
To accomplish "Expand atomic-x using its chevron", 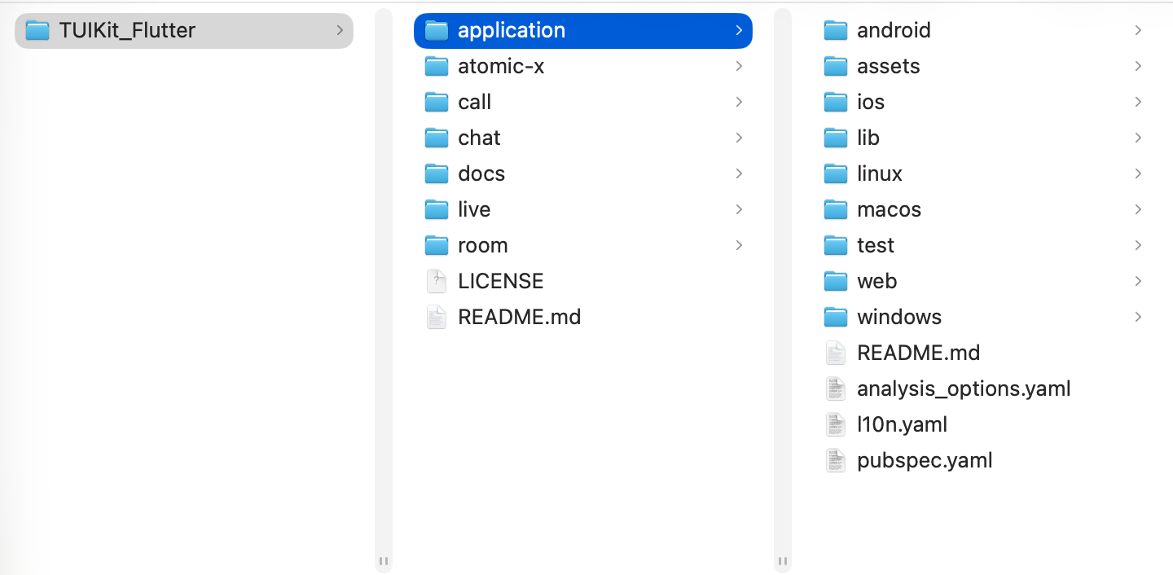I will click(739, 67).
